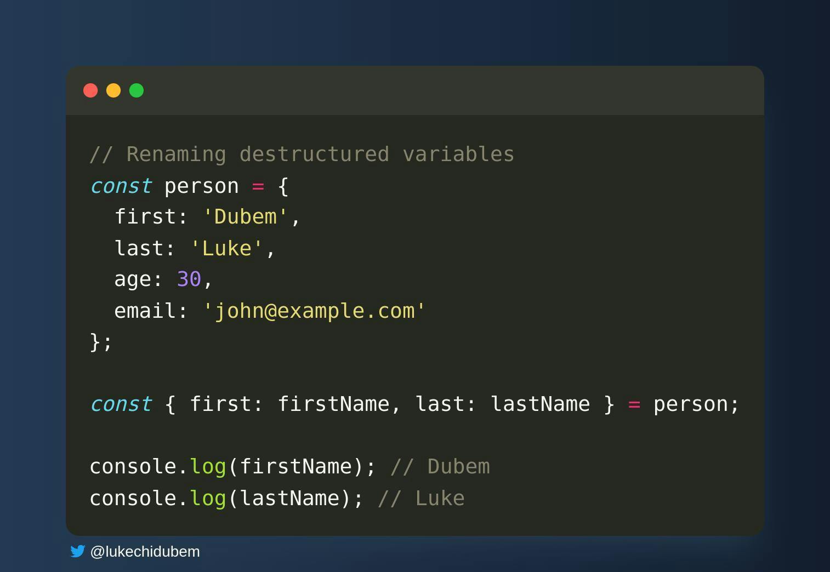
Task: Click the closing '};' line
Action: click(x=101, y=342)
